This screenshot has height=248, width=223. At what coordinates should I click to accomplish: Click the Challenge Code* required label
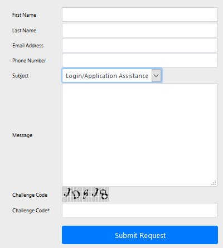31,211
